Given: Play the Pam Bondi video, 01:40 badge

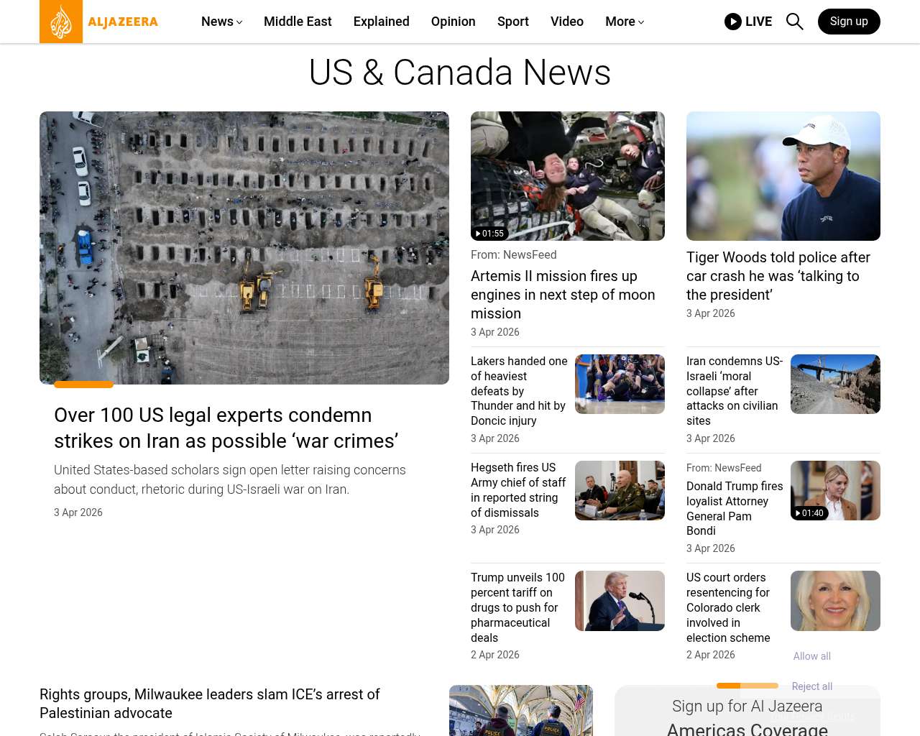Looking at the screenshot, I should [x=810, y=513].
